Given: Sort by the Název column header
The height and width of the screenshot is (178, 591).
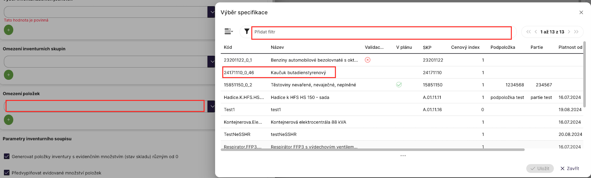Looking at the screenshot, I should coord(277,47).
